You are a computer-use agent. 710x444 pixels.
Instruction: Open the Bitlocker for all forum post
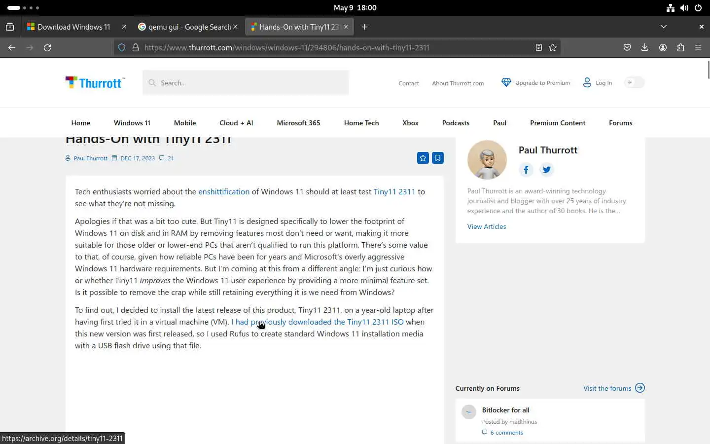506,410
